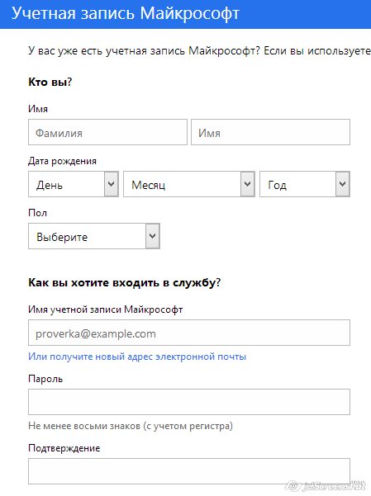This screenshot has height=496, width=371.
Task: Click the heading Как вы хотите входить в службу?
Action: click(x=124, y=282)
